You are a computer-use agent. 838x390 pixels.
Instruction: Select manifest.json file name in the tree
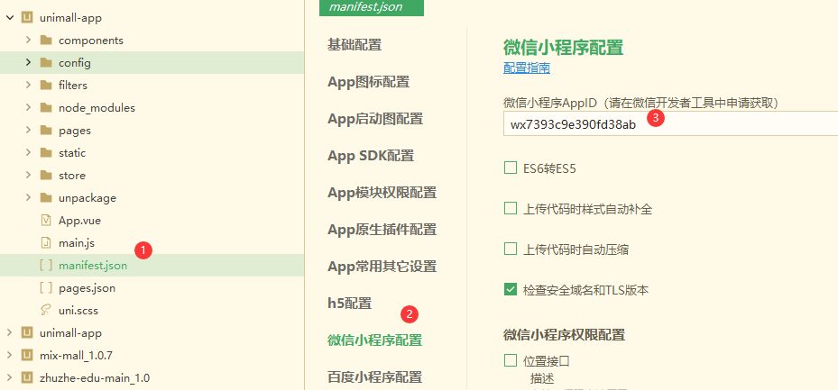click(x=93, y=265)
